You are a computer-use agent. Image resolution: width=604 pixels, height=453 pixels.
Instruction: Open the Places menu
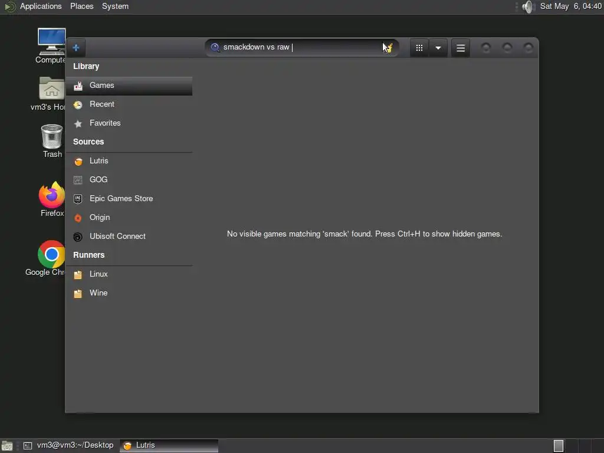point(81,6)
